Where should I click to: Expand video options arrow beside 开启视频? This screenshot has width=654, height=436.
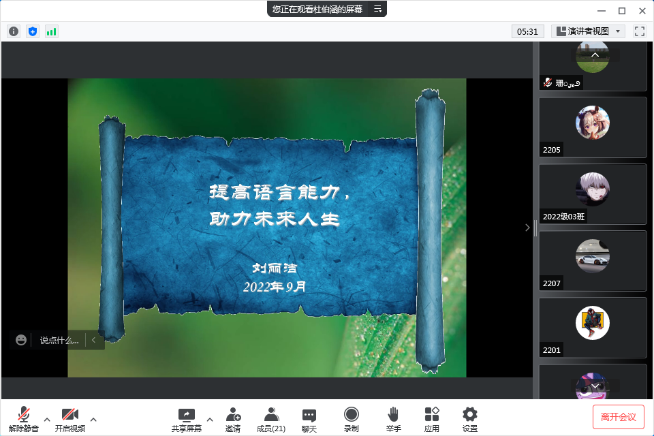(x=93, y=419)
